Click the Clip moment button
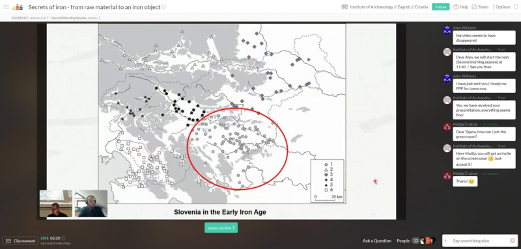The image size is (521, 249). tap(21, 241)
